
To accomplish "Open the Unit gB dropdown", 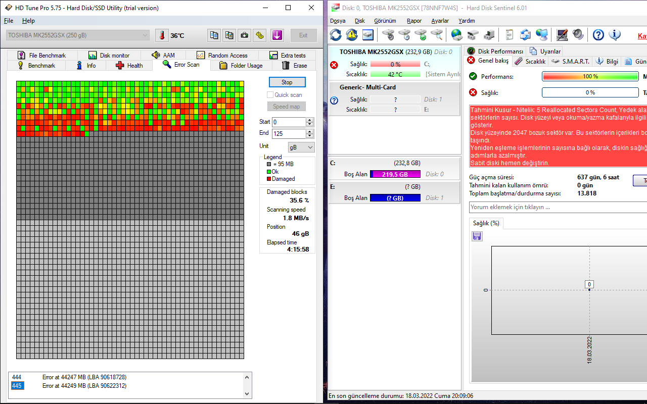I will coord(301,147).
